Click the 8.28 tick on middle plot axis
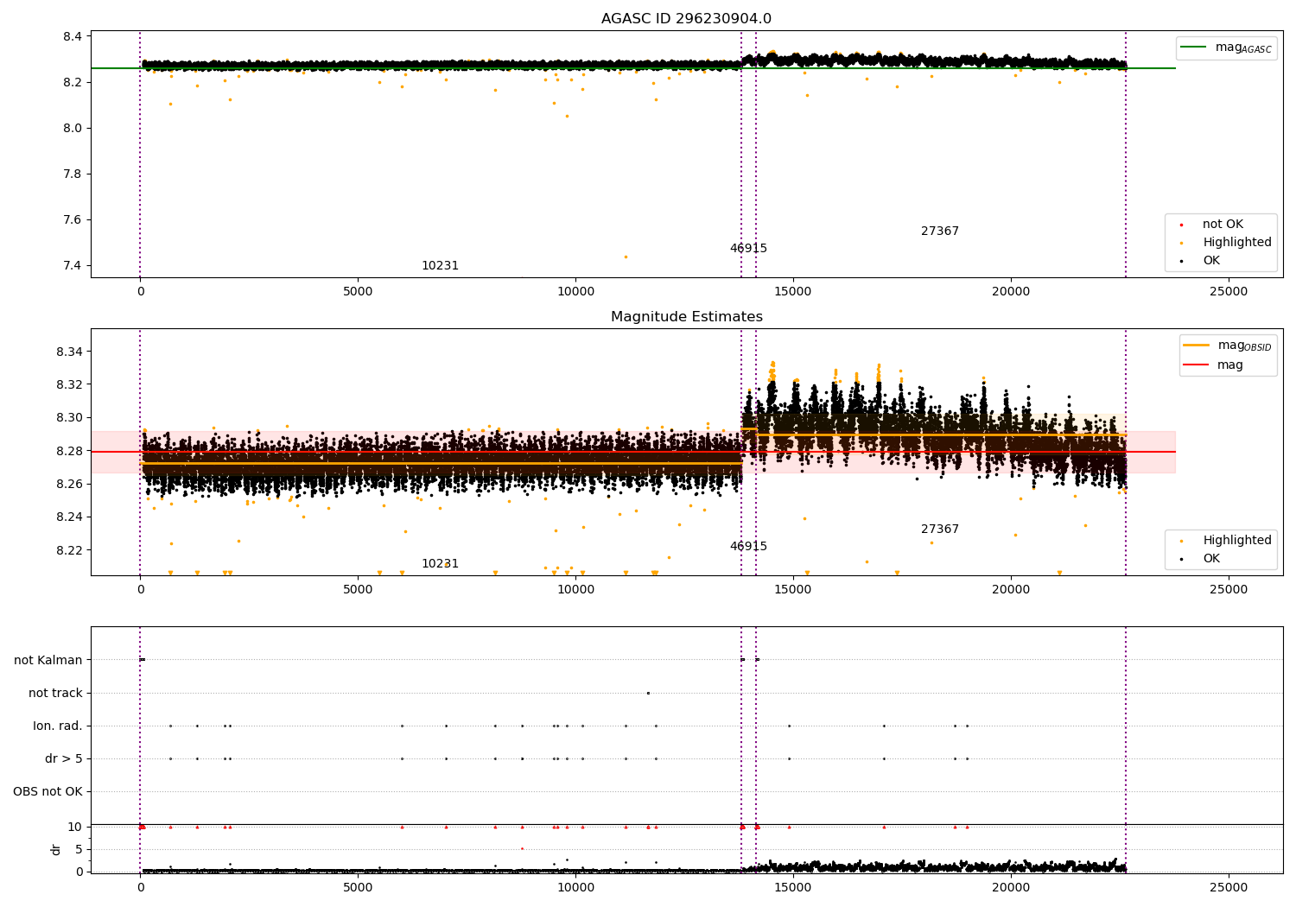Viewport: 1296px width, 907px height. coord(69,452)
